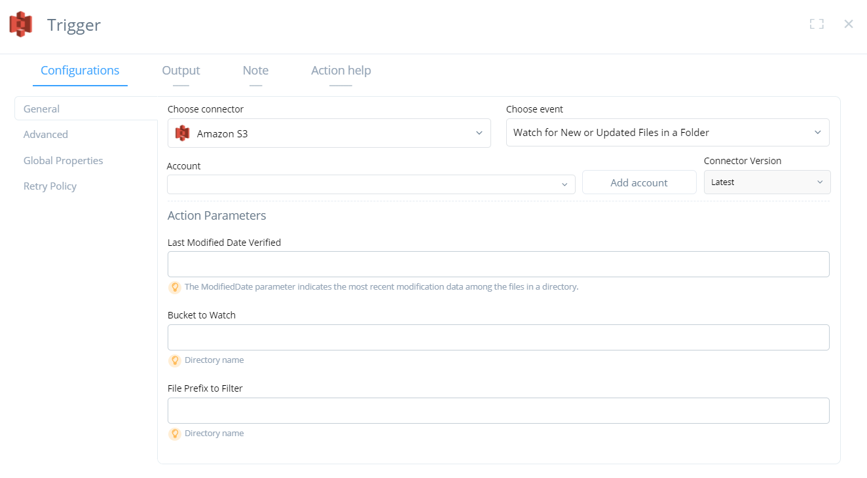Image resolution: width=867 pixels, height=478 pixels.
Task: Select Retry Policy in the sidebar
Action: tap(50, 186)
